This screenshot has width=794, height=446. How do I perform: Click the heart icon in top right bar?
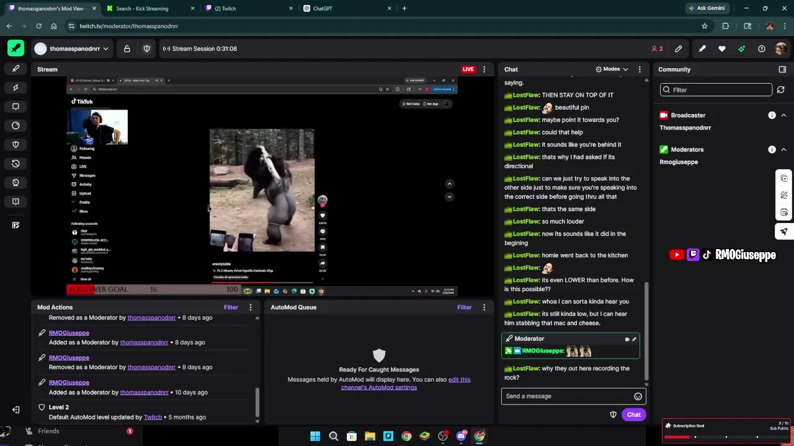[722, 48]
